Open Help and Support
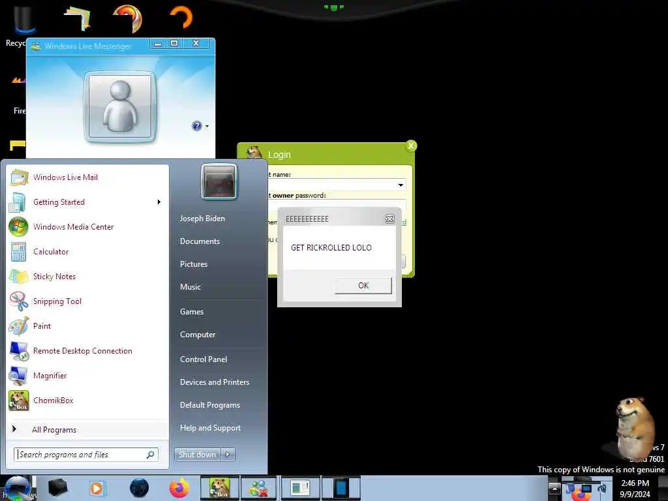 211,428
